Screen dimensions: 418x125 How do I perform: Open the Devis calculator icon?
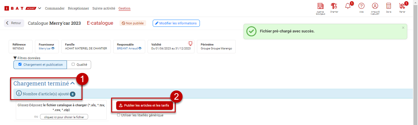[388, 6]
